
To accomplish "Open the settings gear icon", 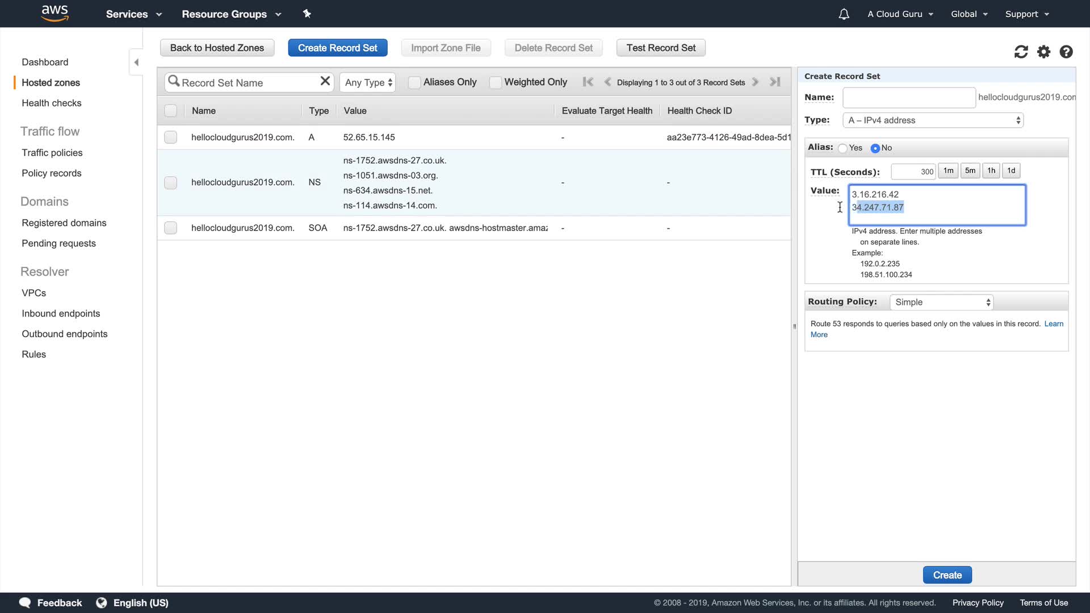I will [x=1043, y=52].
